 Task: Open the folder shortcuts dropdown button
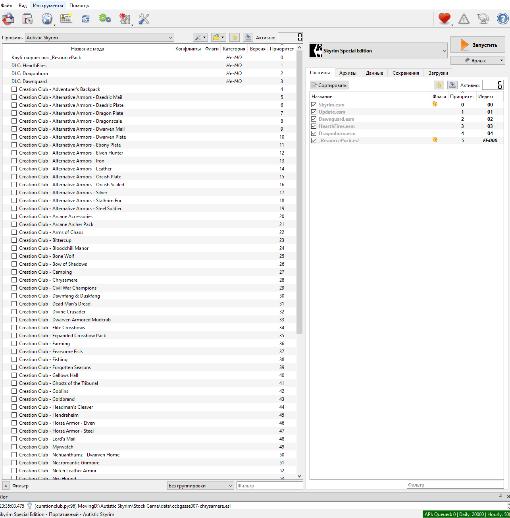coord(218,37)
